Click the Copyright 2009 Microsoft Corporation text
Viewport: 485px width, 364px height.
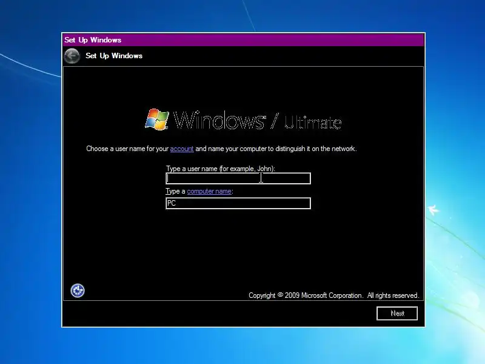334,295
